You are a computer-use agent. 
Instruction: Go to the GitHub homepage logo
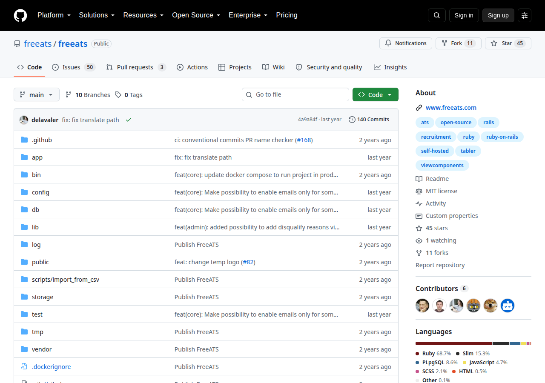[x=20, y=15]
